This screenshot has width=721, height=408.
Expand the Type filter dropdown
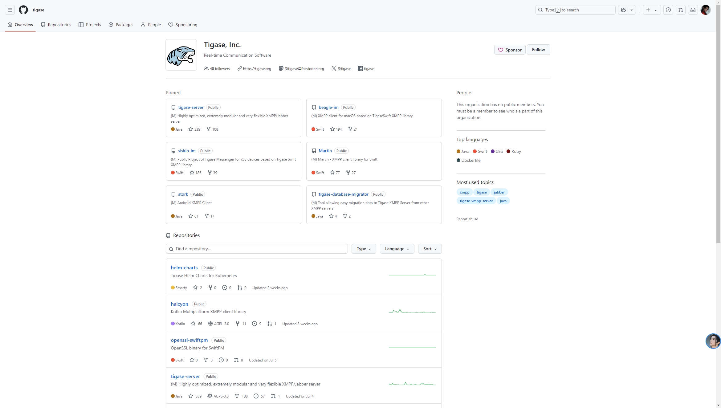coord(364,249)
